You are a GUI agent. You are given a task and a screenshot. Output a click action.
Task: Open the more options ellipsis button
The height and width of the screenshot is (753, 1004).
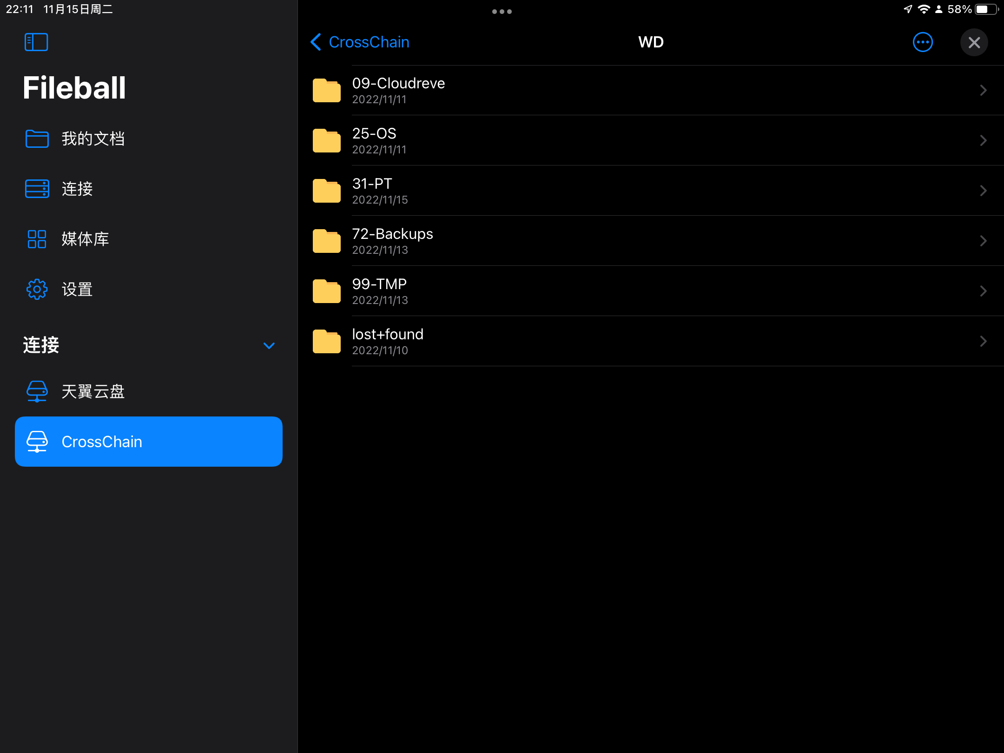coord(923,42)
